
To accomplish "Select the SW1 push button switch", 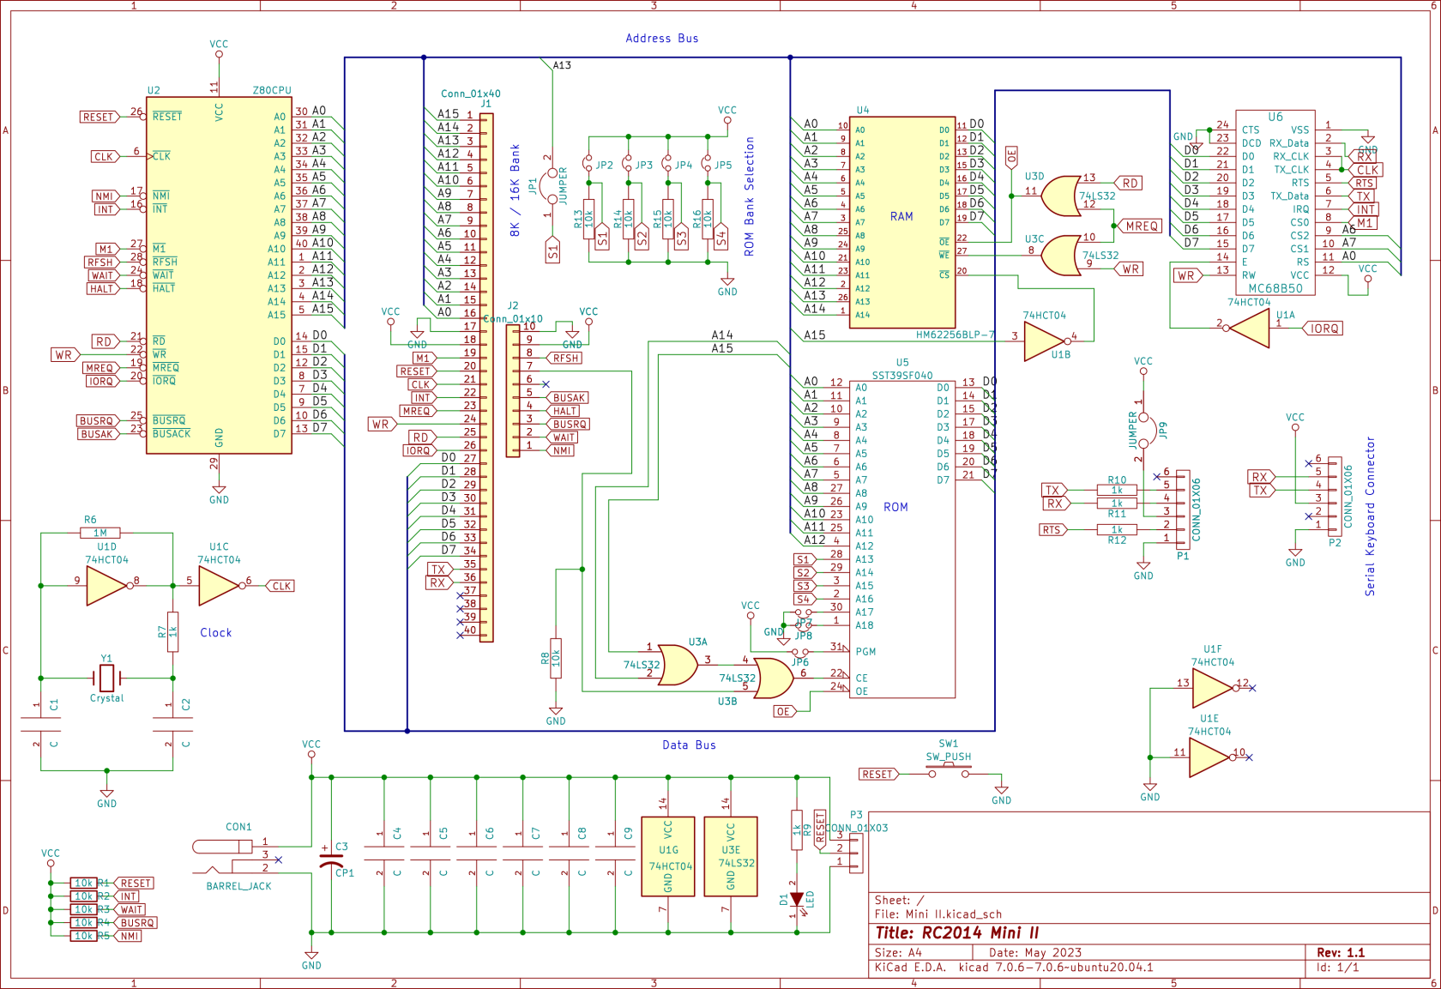I will click(x=948, y=772).
